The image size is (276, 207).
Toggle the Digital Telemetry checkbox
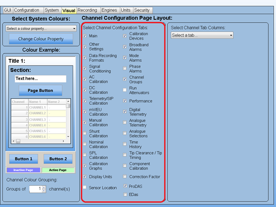(125, 112)
